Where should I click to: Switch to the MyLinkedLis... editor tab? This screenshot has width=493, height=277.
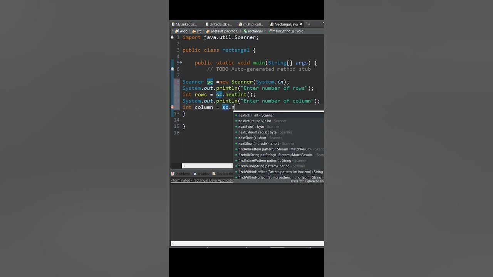click(x=184, y=24)
